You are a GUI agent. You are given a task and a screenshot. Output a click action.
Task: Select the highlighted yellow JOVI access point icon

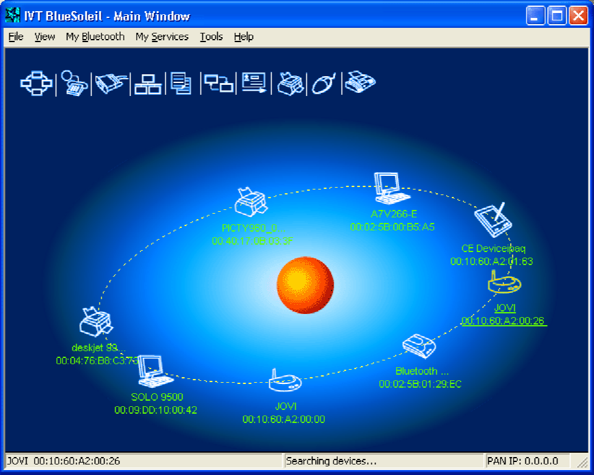pyautogui.click(x=504, y=282)
